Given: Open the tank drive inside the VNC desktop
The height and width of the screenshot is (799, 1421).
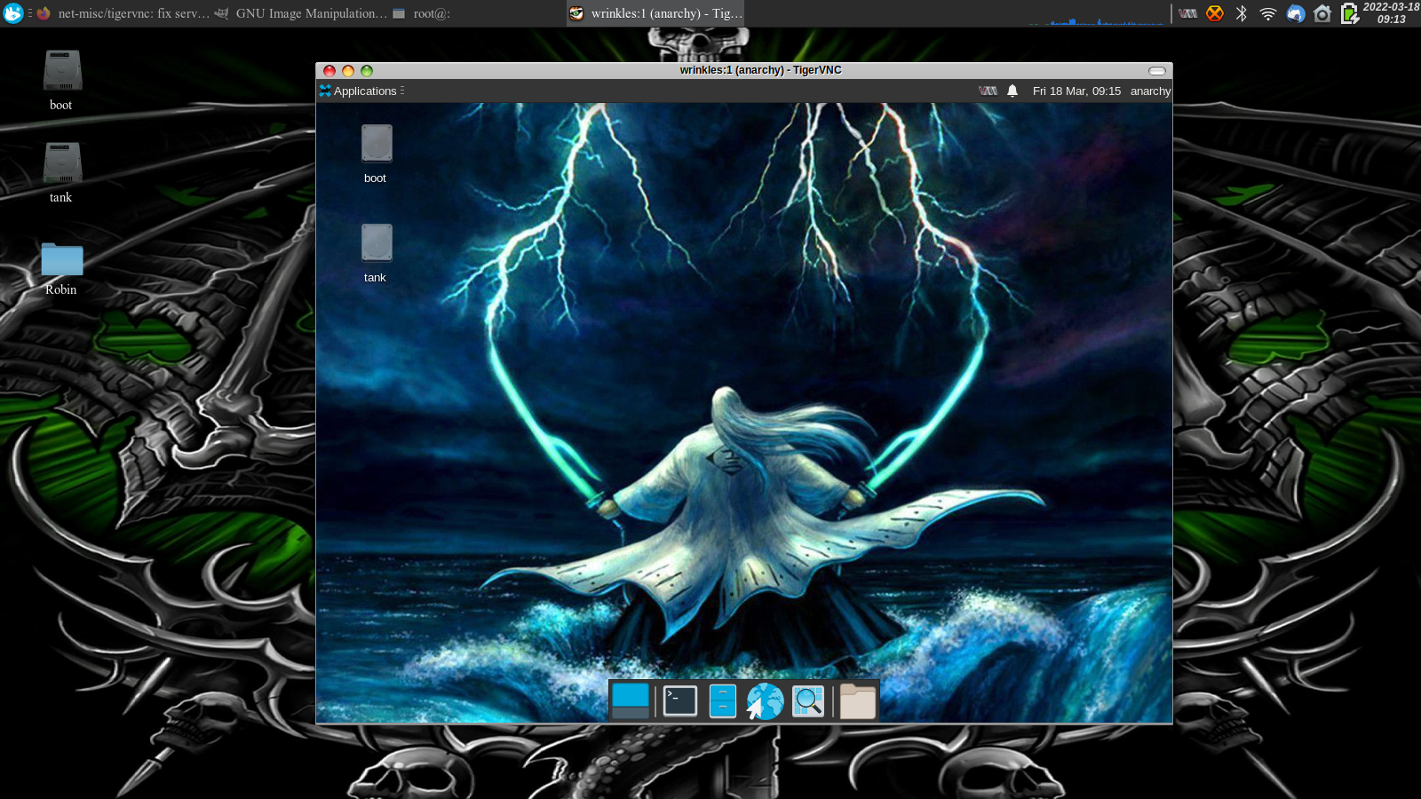Looking at the screenshot, I should point(376,253).
